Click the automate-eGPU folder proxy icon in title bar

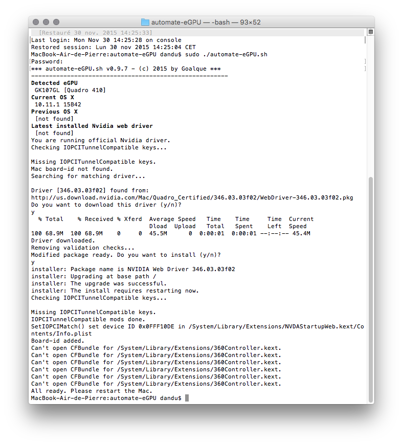pos(145,22)
